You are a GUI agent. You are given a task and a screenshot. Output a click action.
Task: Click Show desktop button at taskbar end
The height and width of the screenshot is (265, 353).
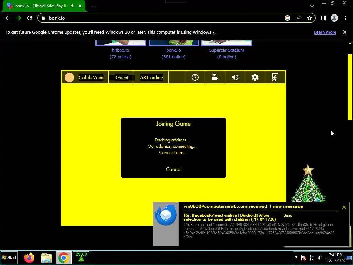click(349, 257)
